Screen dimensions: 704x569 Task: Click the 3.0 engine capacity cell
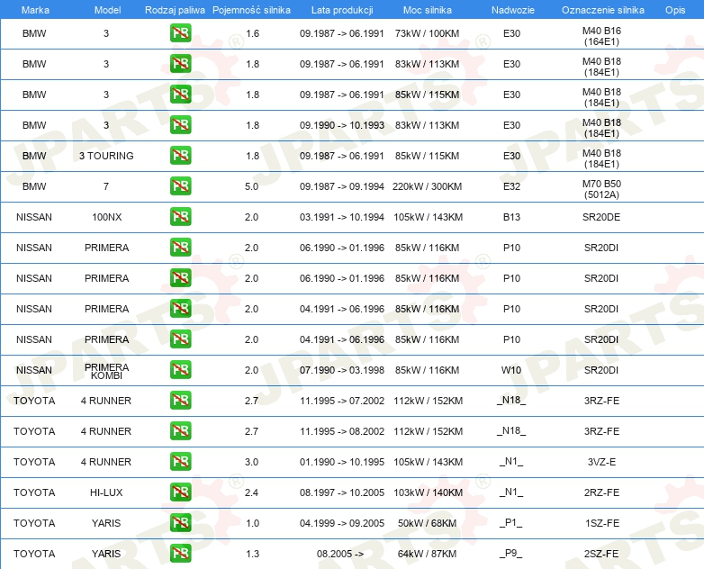tap(251, 462)
